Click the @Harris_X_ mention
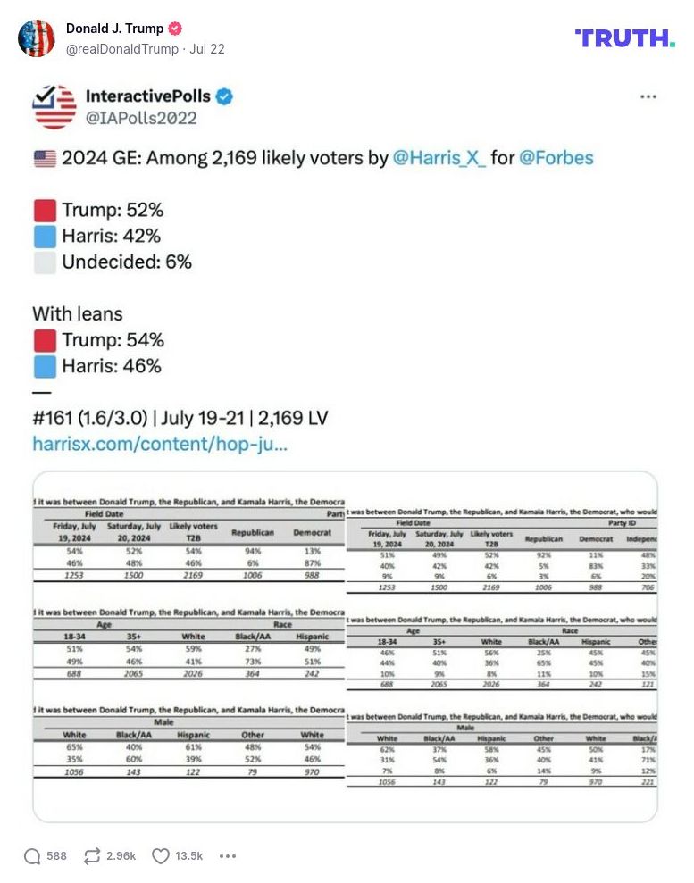 [x=439, y=158]
